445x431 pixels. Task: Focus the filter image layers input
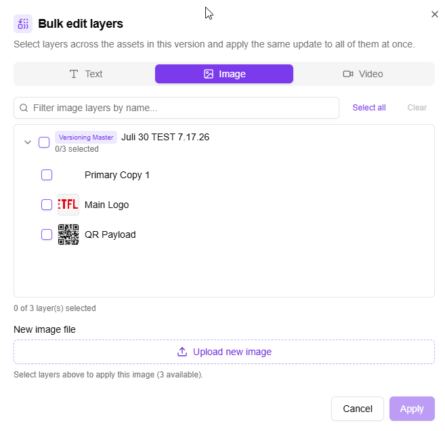[x=176, y=108]
